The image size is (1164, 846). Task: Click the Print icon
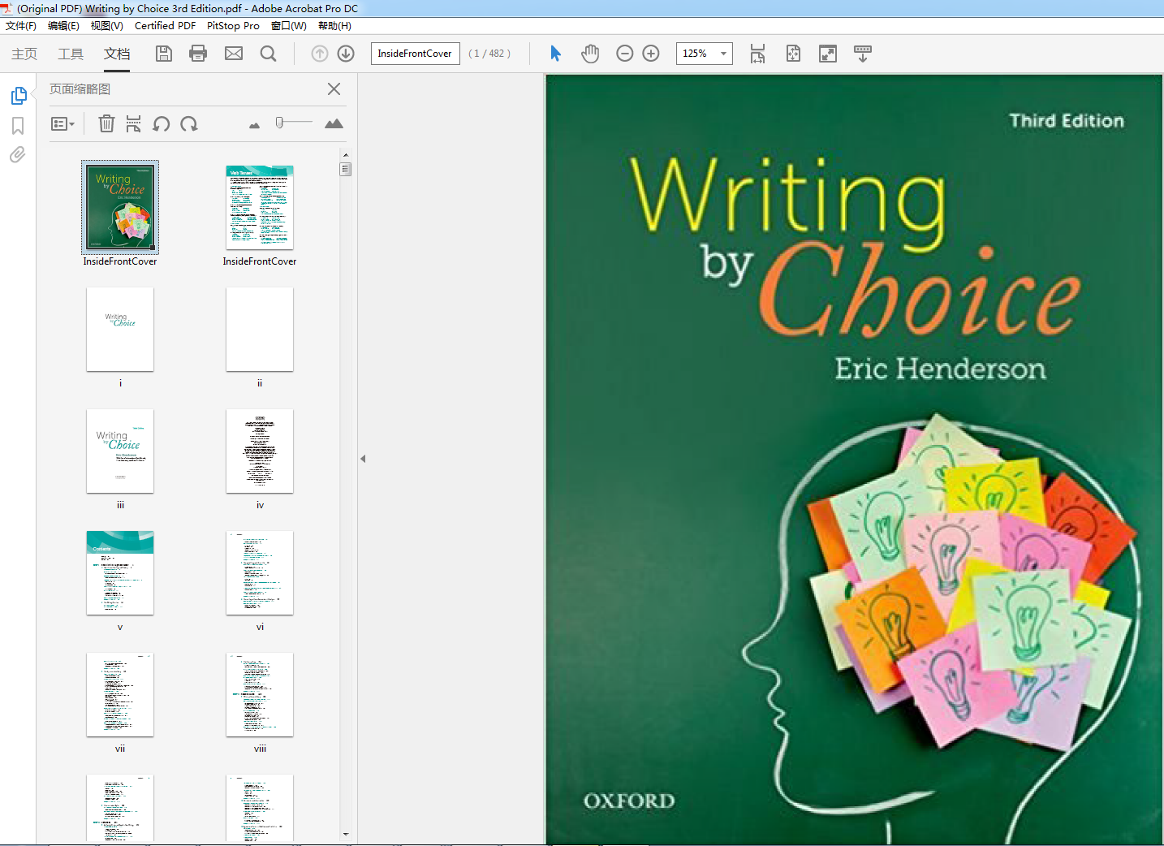tap(198, 54)
